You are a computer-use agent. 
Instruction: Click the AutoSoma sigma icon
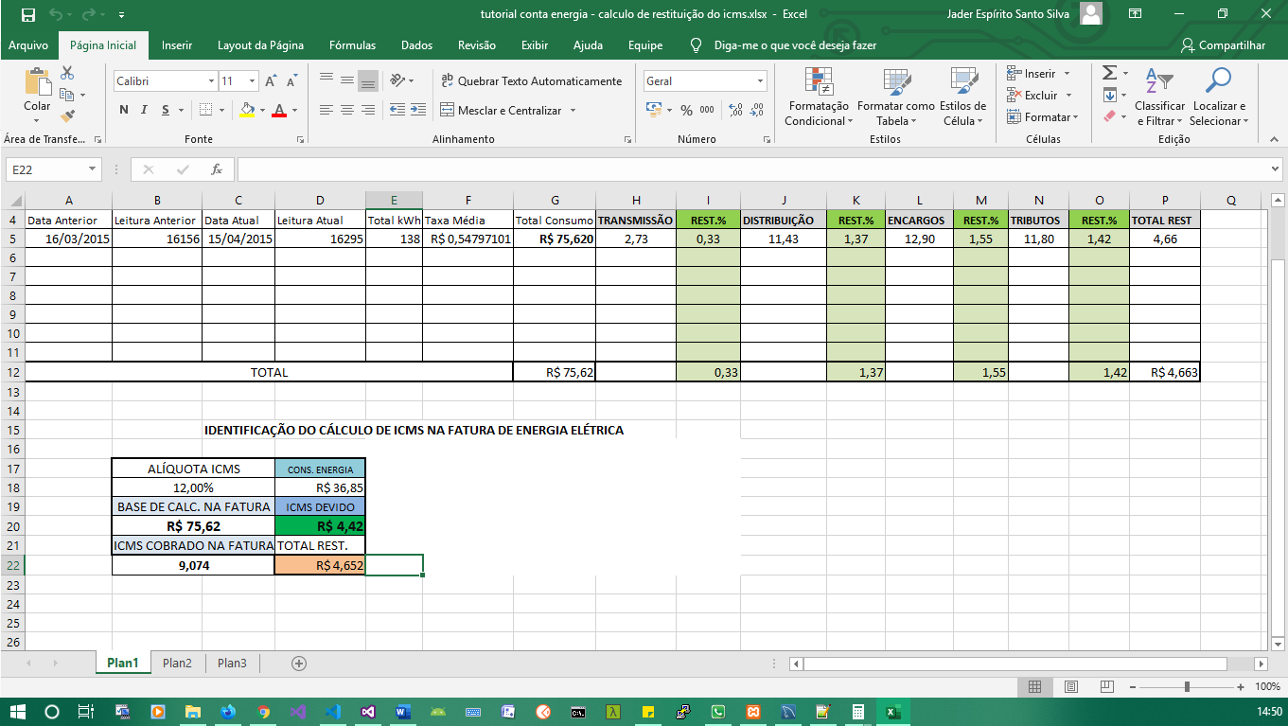(x=1110, y=71)
